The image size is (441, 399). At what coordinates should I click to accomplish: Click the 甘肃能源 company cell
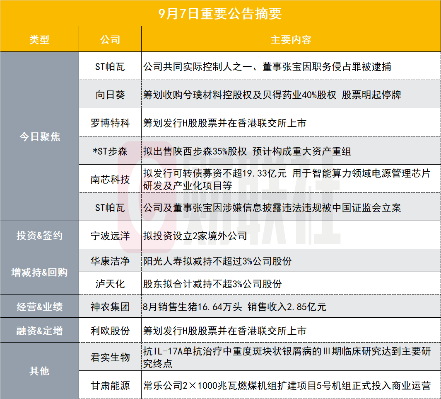[x=110, y=385]
